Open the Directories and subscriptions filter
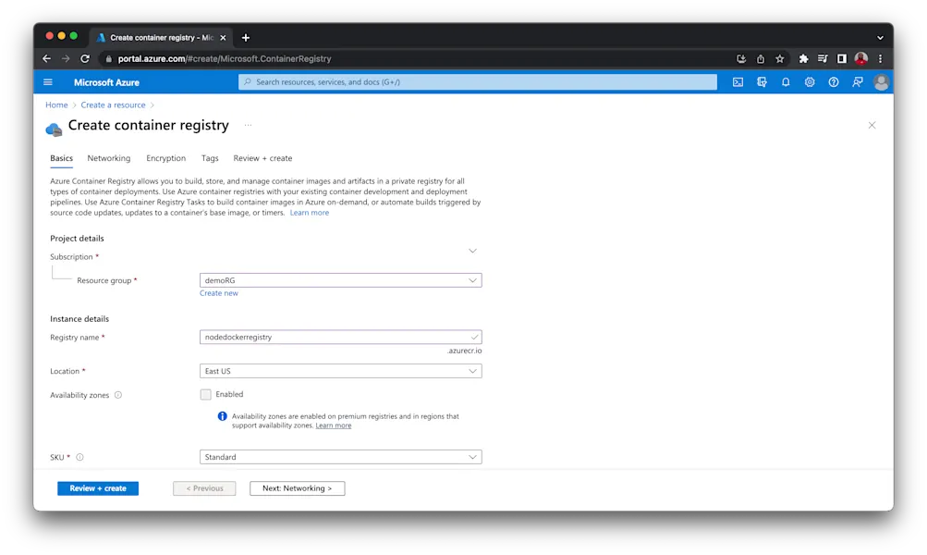This screenshot has width=927, height=555. coord(762,81)
